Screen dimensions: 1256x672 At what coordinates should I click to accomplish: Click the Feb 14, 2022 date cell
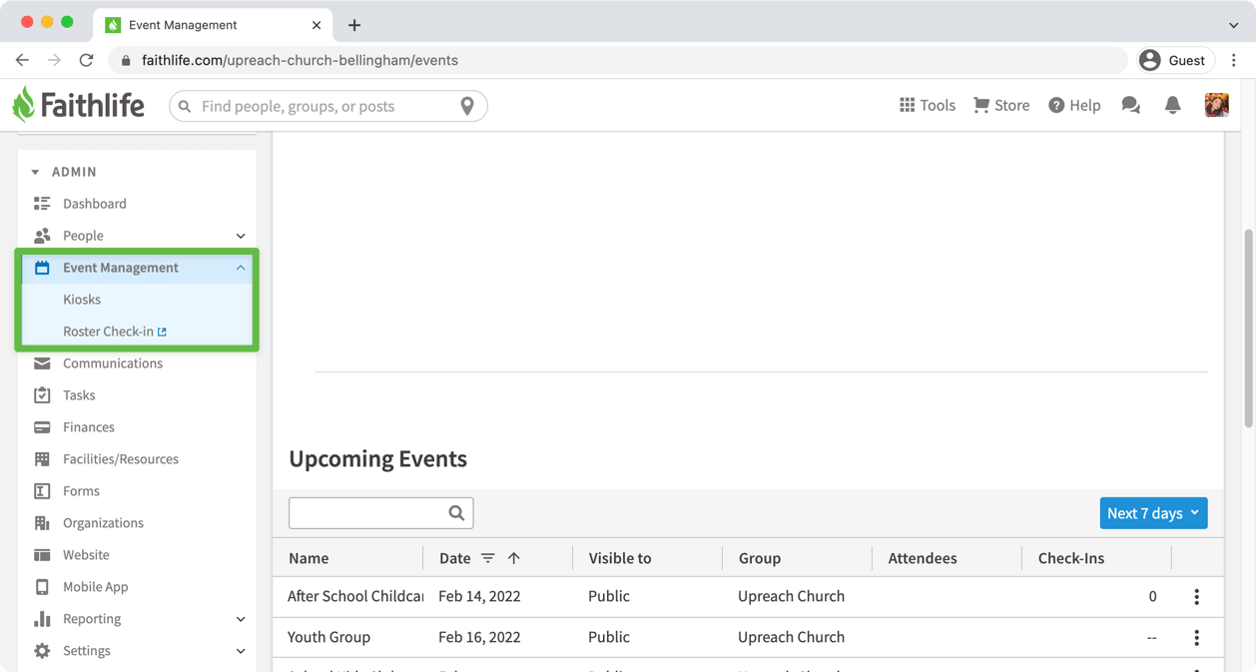(x=479, y=596)
